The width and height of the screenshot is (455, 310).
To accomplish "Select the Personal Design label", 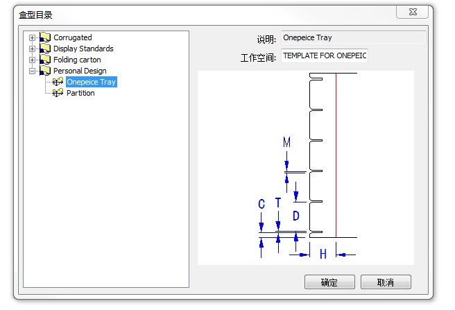I will pyautogui.click(x=80, y=71).
